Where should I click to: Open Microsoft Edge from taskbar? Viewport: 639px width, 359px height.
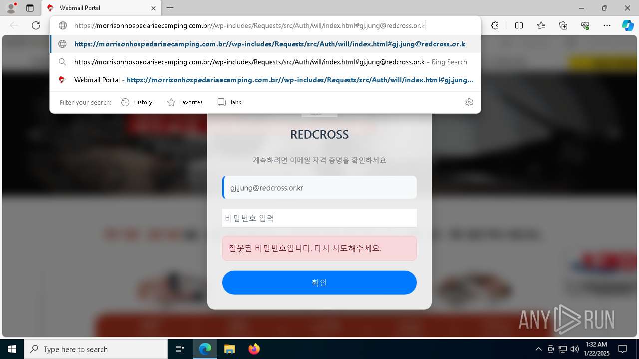point(205,349)
